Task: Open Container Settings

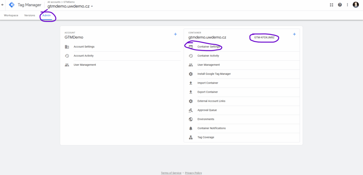Action: 209,47
